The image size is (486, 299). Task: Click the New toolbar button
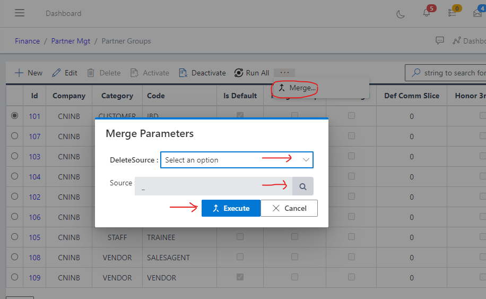tap(29, 73)
